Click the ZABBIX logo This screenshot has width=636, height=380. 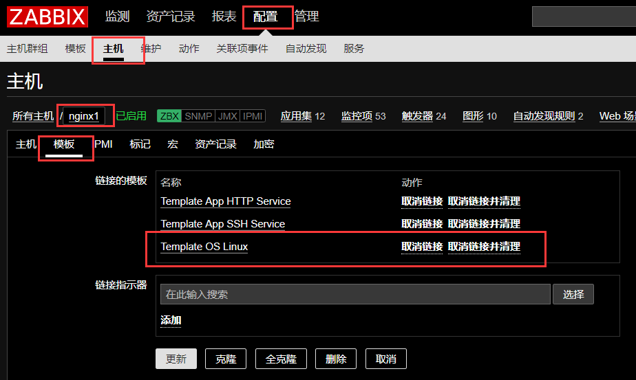pyautogui.click(x=47, y=16)
